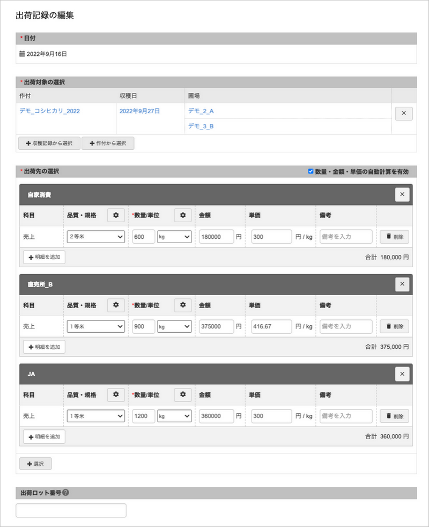This screenshot has width=429, height=527.
Task: Focus the 単価 field showing 416.67
Action: click(x=271, y=326)
